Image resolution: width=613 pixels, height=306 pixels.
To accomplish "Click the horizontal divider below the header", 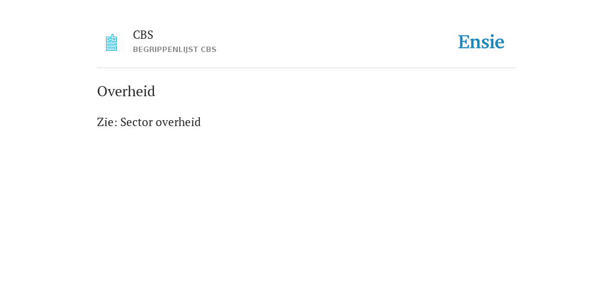I will tap(306, 68).
